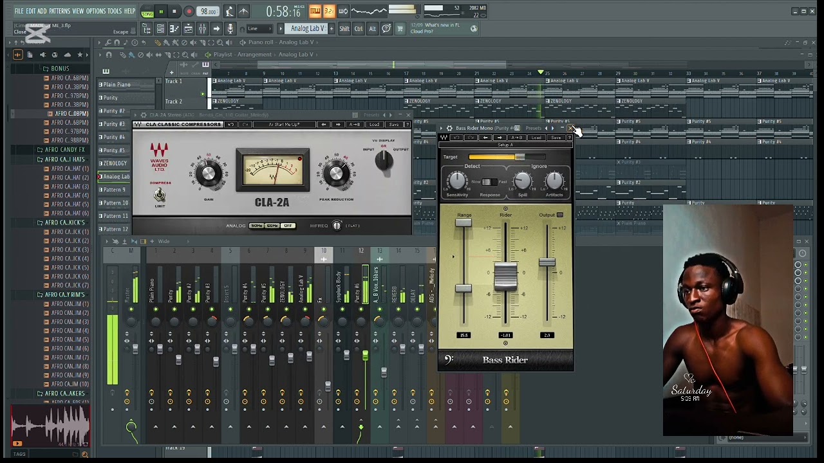Image resolution: width=824 pixels, height=463 pixels.
Task: Click the Ctrl modifier button
Action: click(x=359, y=28)
